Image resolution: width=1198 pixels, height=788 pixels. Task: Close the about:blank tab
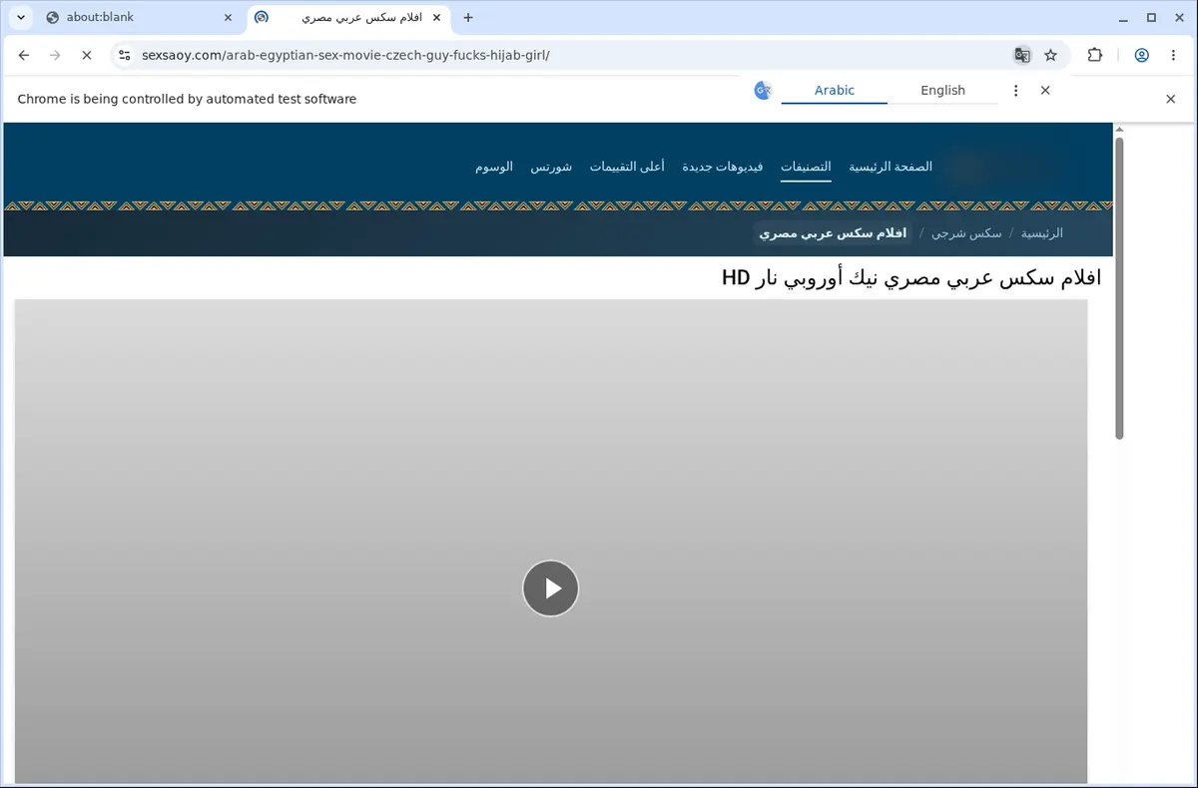229,17
